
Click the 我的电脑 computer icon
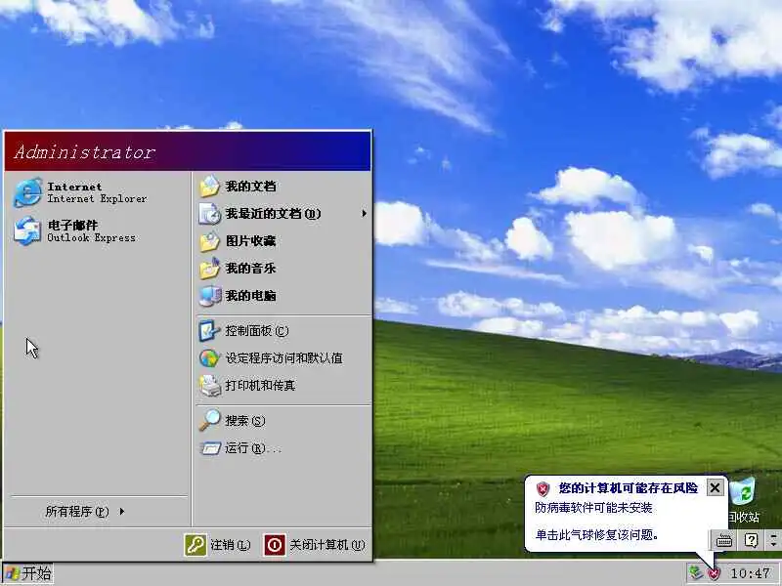[x=209, y=296]
